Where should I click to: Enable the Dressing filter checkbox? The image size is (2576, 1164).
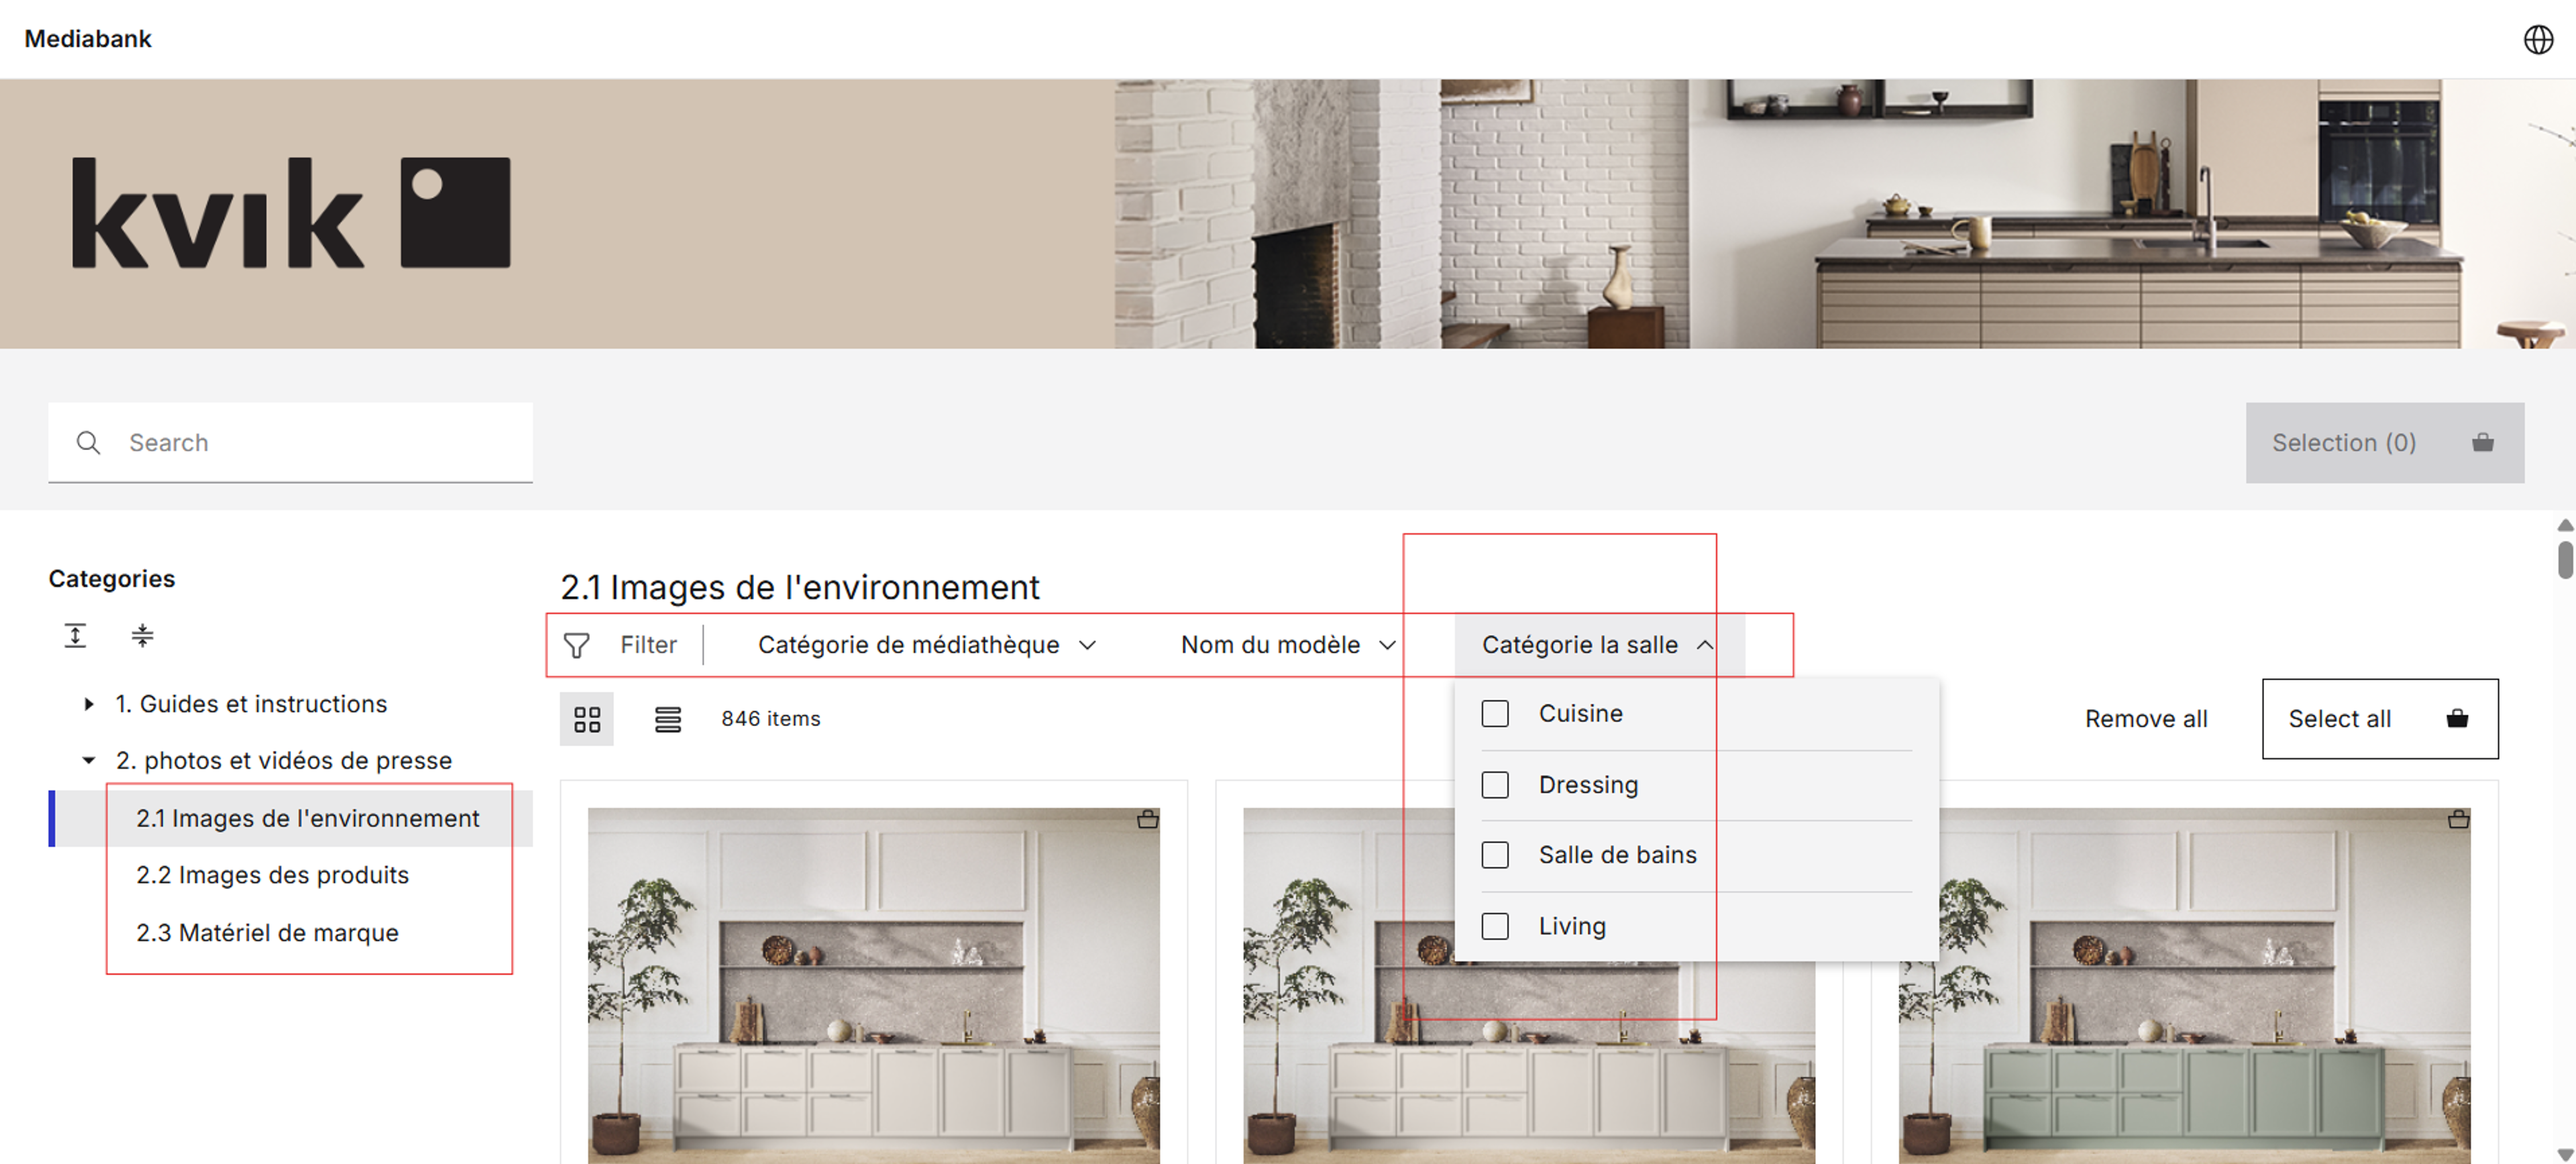(1495, 785)
